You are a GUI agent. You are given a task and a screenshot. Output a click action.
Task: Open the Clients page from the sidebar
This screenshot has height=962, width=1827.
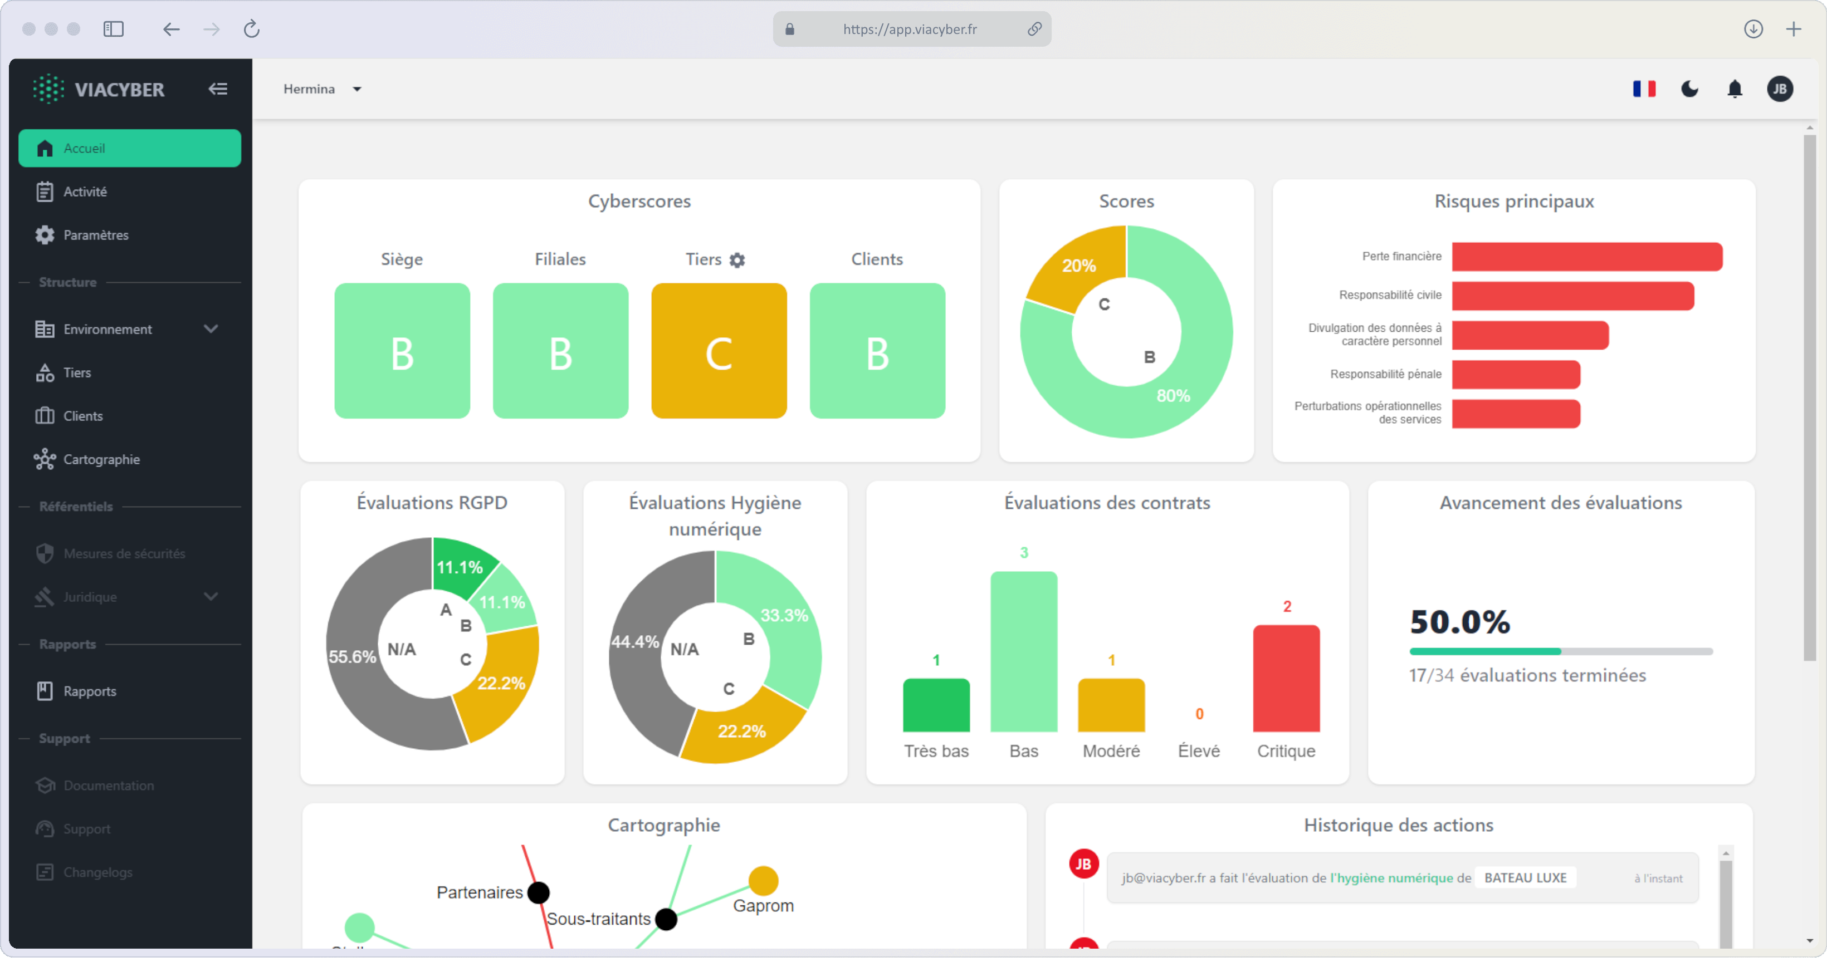pyautogui.click(x=130, y=417)
